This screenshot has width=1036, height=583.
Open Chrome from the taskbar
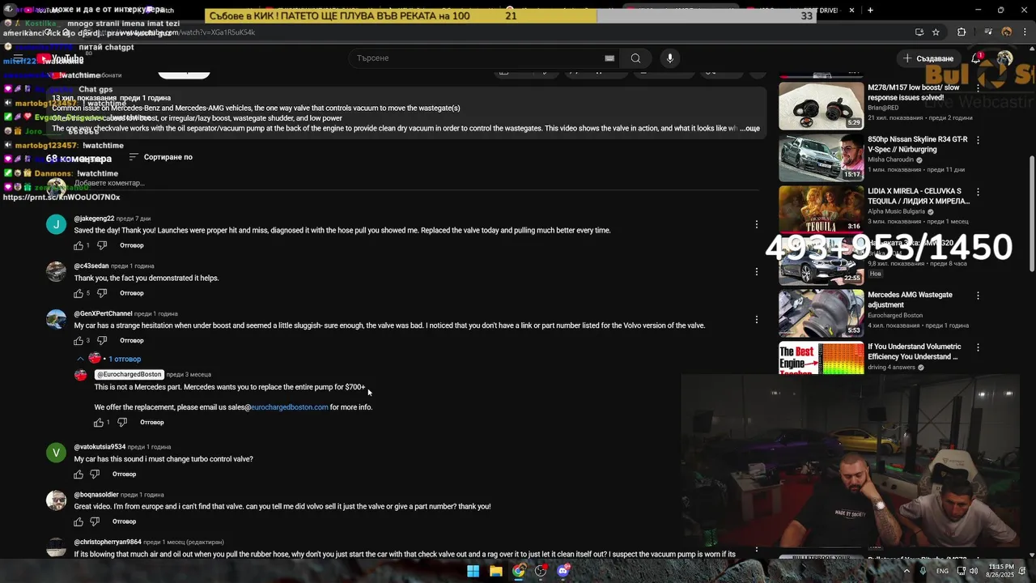pyautogui.click(x=519, y=571)
